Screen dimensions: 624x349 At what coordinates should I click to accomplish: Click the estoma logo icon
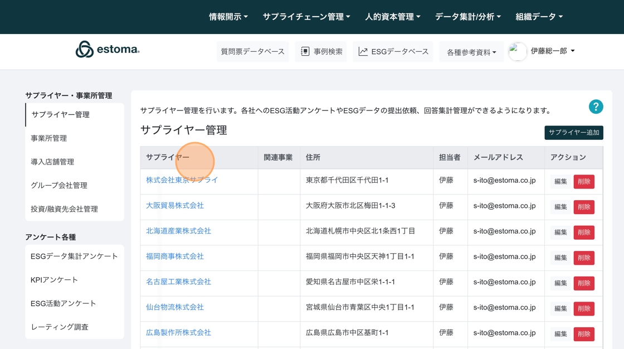(x=84, y=50)
